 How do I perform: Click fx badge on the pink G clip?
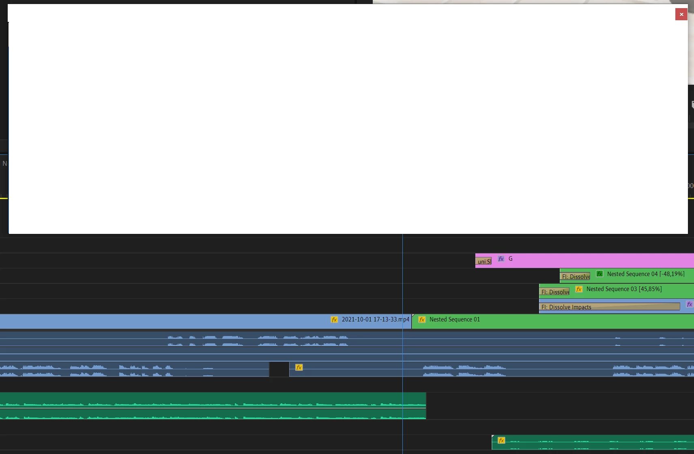pos(501,259)
